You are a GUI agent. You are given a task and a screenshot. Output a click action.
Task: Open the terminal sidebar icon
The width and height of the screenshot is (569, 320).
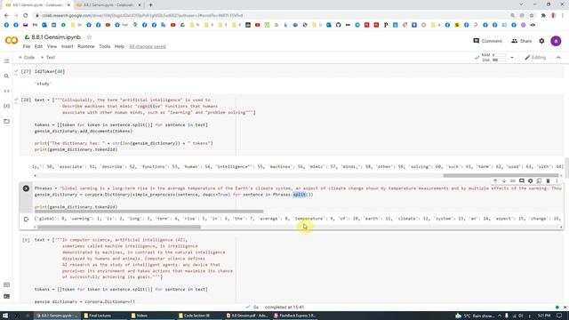(6, 296)
